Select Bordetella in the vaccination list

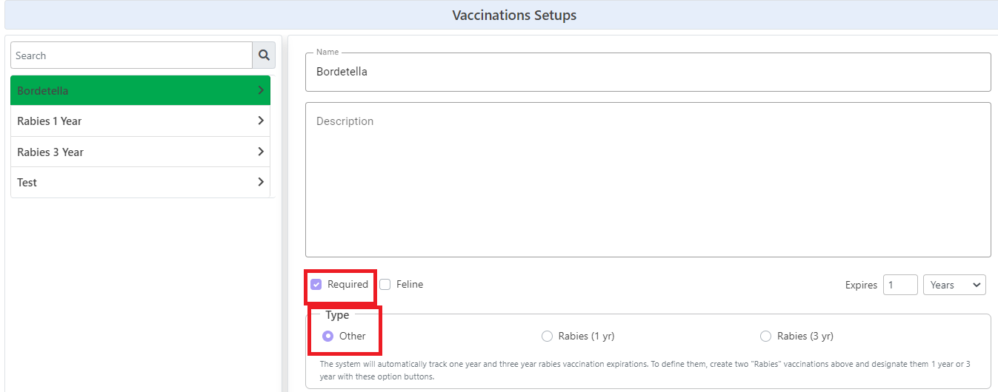click(141, 90)
